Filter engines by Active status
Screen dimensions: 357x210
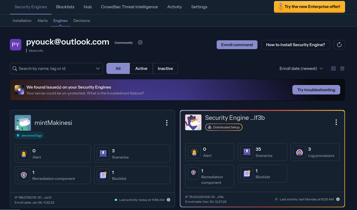[x=141, y=69]
